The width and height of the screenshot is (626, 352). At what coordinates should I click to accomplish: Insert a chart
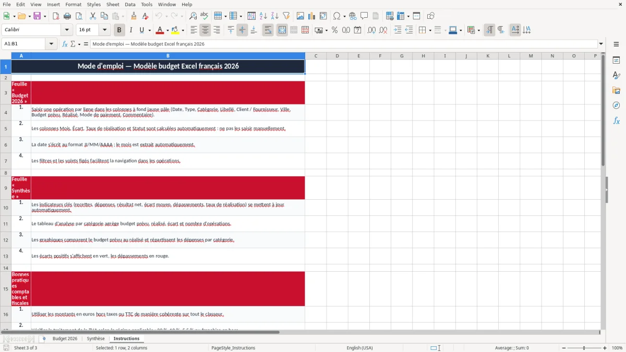pos(312,16)
